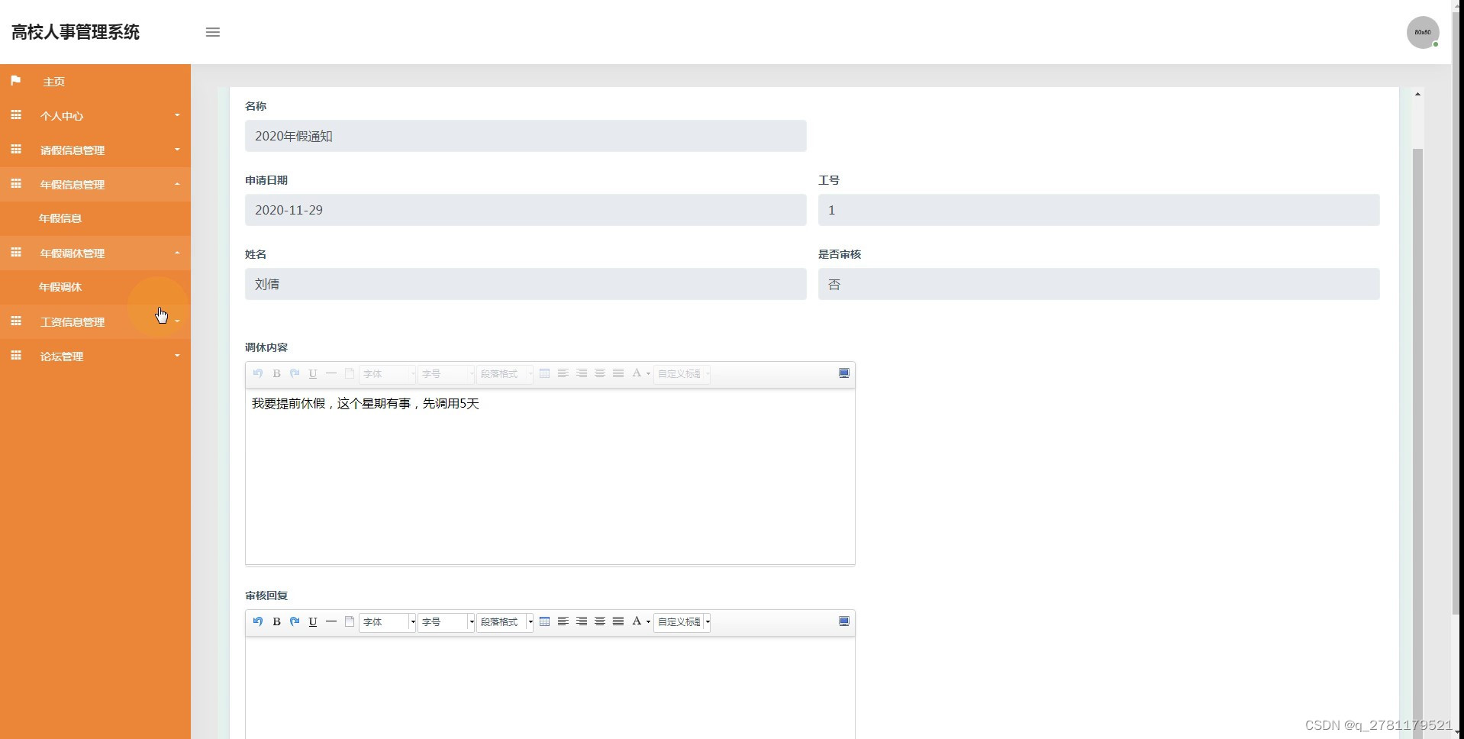Justify text in 审核回复 editor

tap(618, 621)
